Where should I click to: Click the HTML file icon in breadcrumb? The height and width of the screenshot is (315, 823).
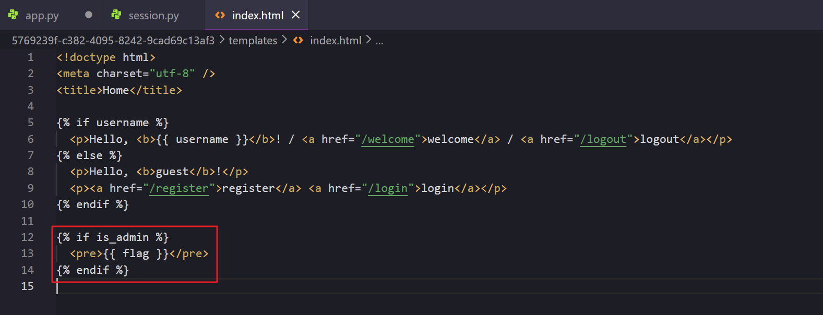tap(298, 40)
